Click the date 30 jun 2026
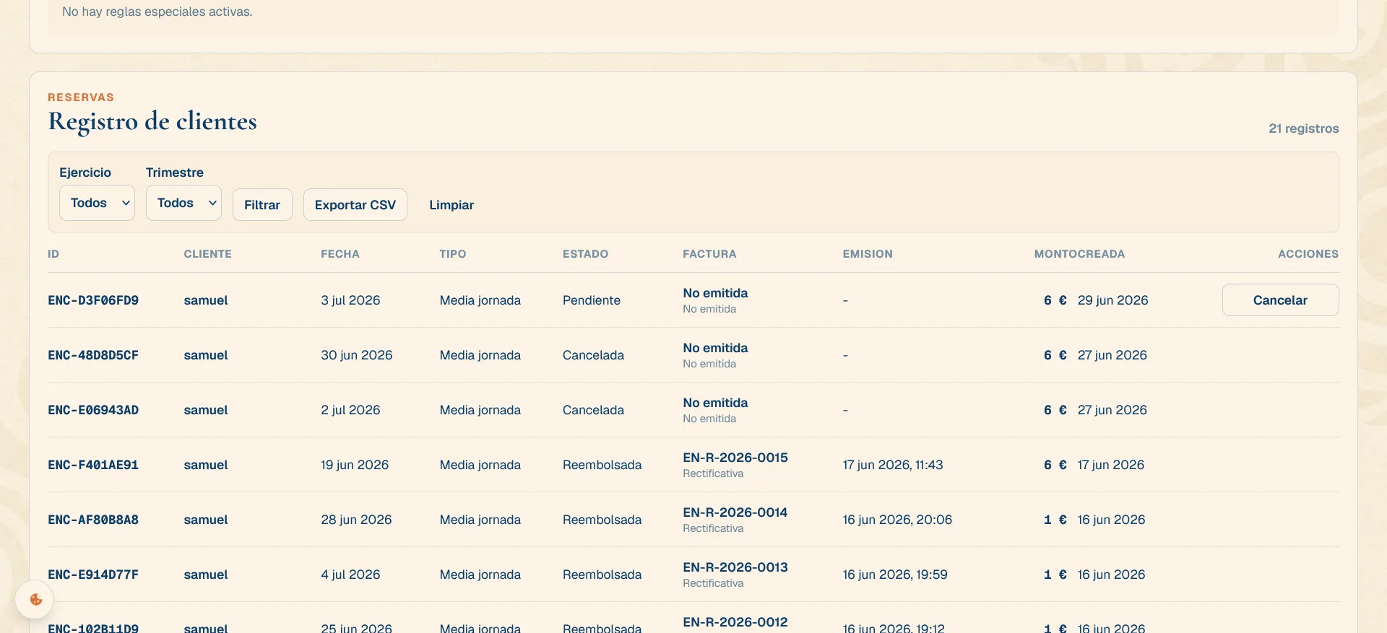Screen dimensions: 1387x633 point(357,355)
